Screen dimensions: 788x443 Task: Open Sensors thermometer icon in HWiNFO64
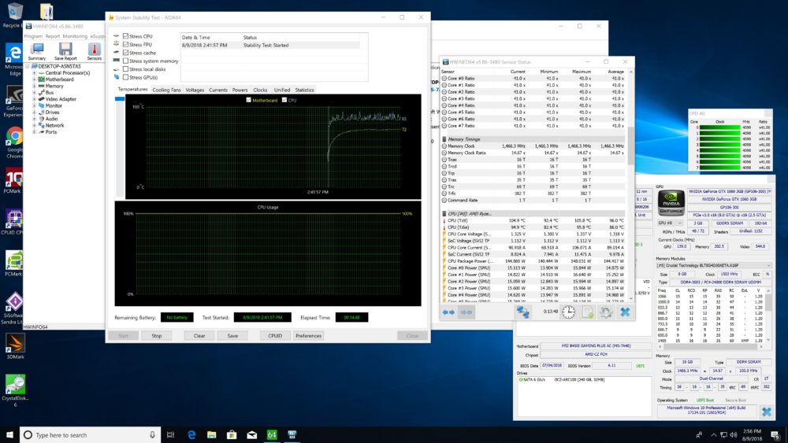94,52
